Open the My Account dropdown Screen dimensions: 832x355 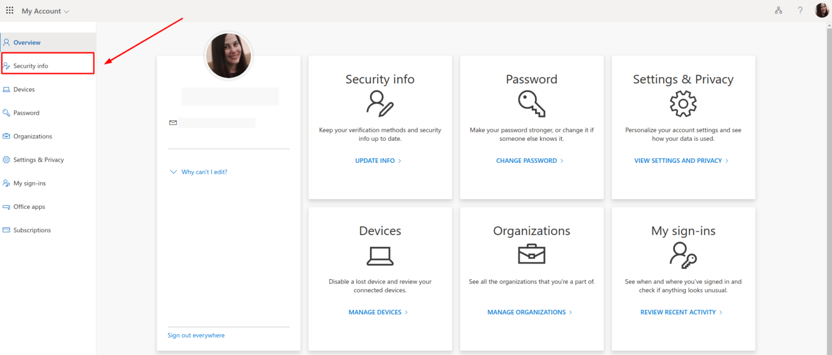(x=45, y=11)
